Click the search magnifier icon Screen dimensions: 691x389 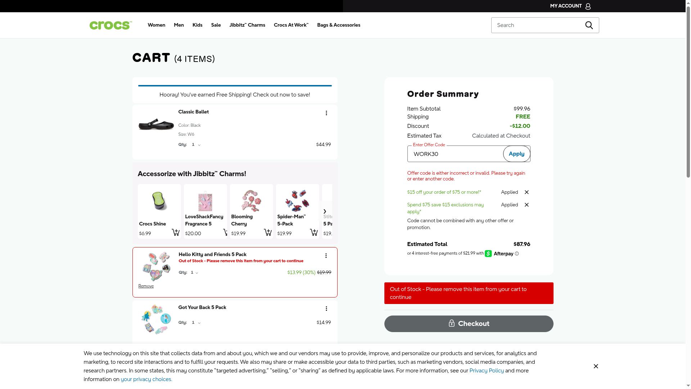click(x=589, y=25)
